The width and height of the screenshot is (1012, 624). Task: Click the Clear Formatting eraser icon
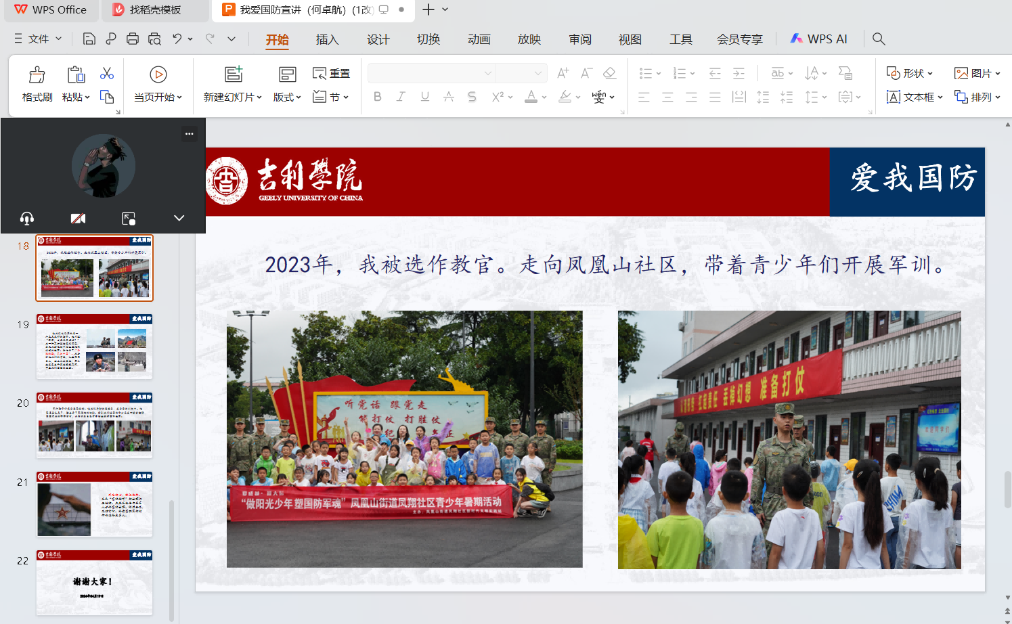610,73
